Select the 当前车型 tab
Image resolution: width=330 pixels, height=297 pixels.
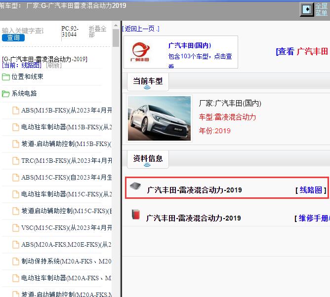coord(148,82)
